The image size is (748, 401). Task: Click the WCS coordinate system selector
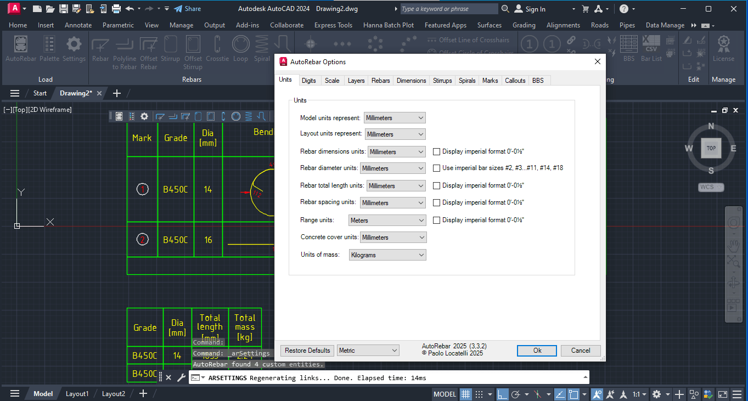[x=711, y=187]
